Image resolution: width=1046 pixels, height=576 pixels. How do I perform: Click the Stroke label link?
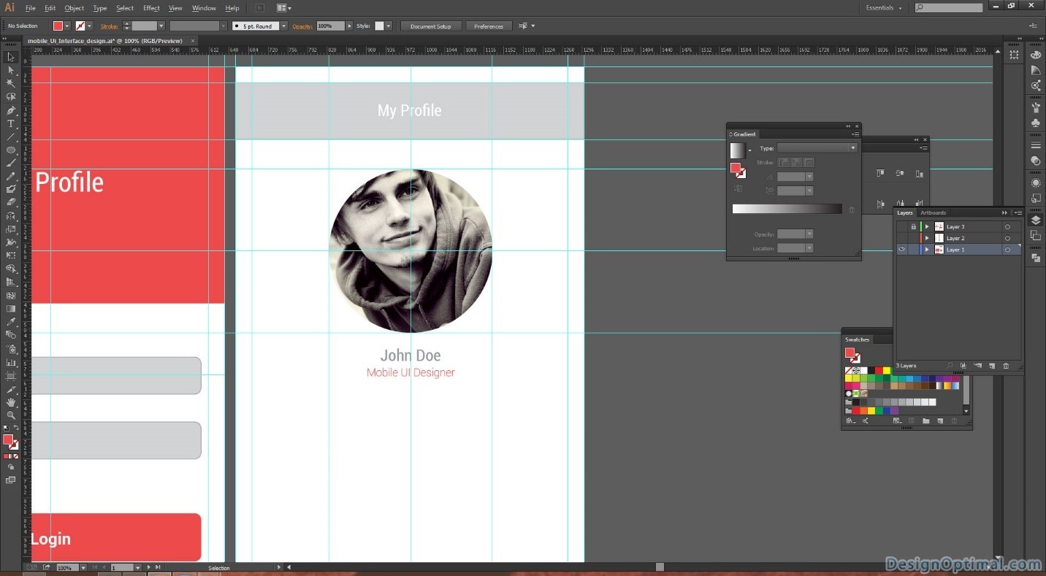pyautogui.click(x=109, y=26)
